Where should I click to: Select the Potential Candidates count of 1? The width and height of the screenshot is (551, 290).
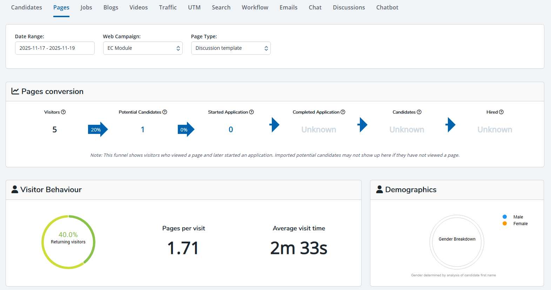coord(143,129)
